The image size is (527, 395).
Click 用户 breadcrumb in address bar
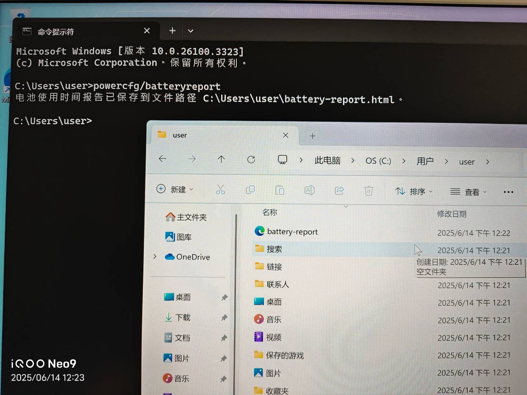coord(425,161)
